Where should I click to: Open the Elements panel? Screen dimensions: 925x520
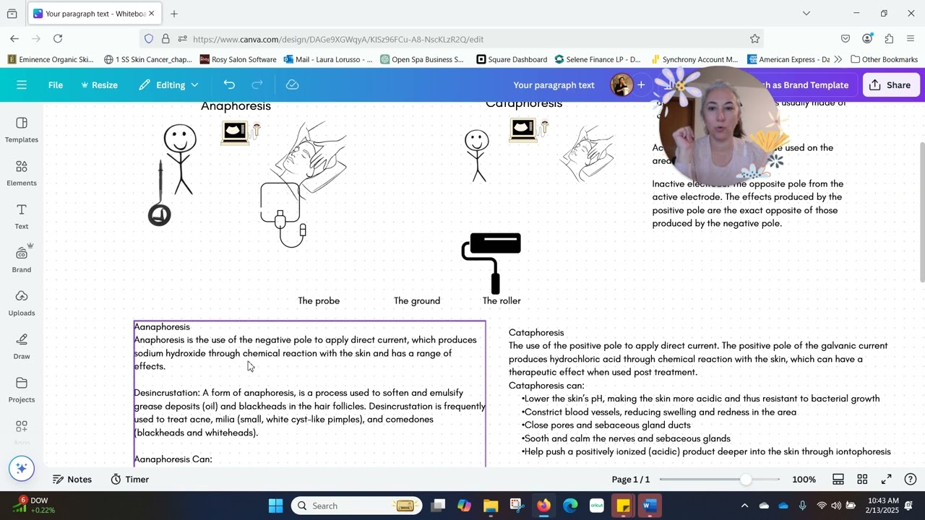(x=22, y=173)
